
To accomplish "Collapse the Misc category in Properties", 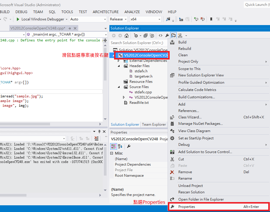I will [x=112, y=153].
